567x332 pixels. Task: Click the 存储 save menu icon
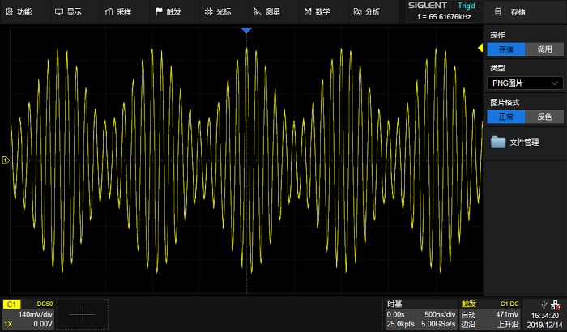click(498, 12)
